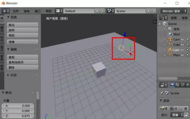This screenshot has height=119, width=190.
Task: Open the outliner 搜索 menu
Action: click(185, 18)
